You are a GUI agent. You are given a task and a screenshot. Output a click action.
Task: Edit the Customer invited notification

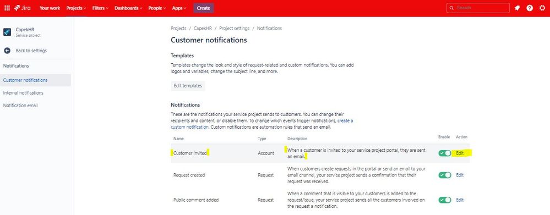[x=460, y=153]
